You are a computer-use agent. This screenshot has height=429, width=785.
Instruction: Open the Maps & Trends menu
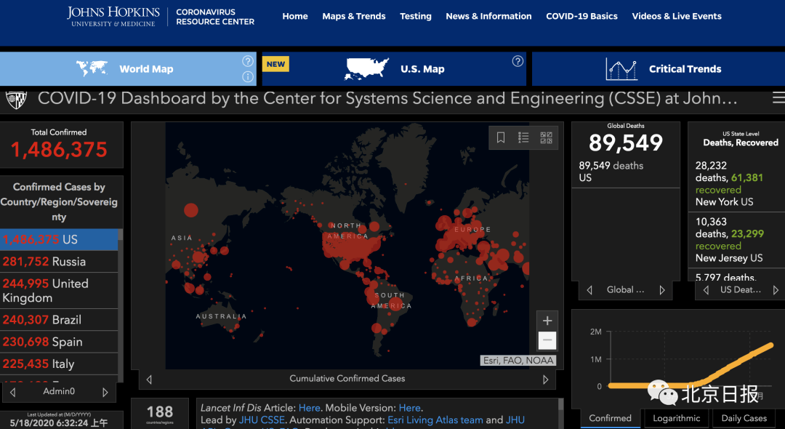(x=354, y=16)
